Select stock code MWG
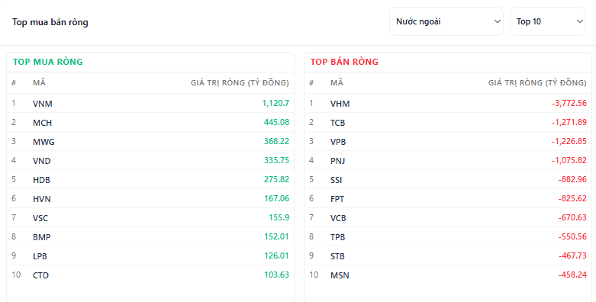 point(43,142)
